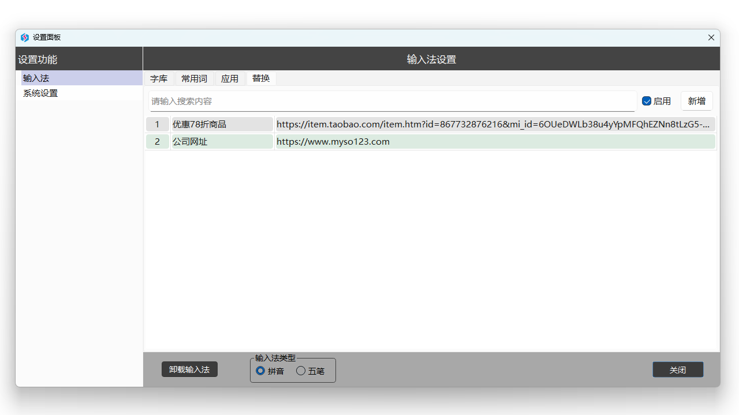739x415 pixels.
Task: Select 输入法 in the sidebar
Action: pyautogui.click(x=36, y=78)
